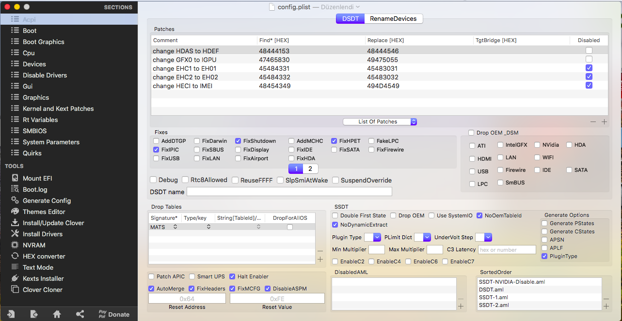622x321 pixels.
Task: Open the UnderVolt Step dropdown
Action: pyautogui.click(x=483, y=237)
